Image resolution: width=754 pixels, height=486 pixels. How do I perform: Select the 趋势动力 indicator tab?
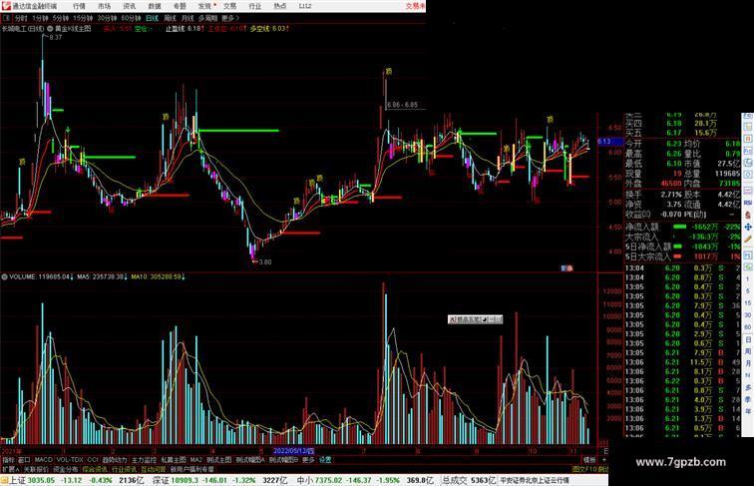[x=115, y=460]
